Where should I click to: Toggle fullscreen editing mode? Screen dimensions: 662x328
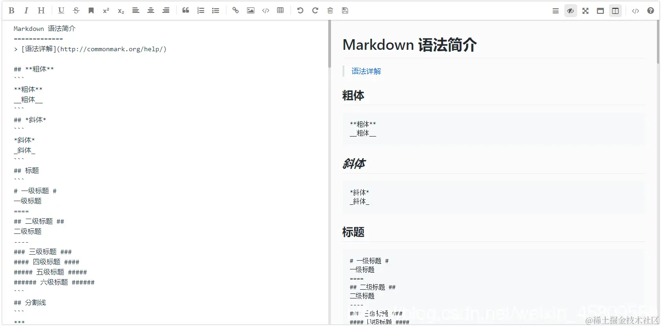(x=585, y=10)
